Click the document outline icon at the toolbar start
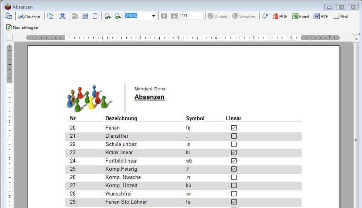The image size is (362, 208). coord(9,16)
